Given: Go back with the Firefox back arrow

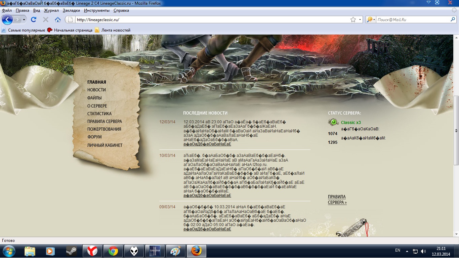Looking at the screenshot, I should [x=7, y=19].
